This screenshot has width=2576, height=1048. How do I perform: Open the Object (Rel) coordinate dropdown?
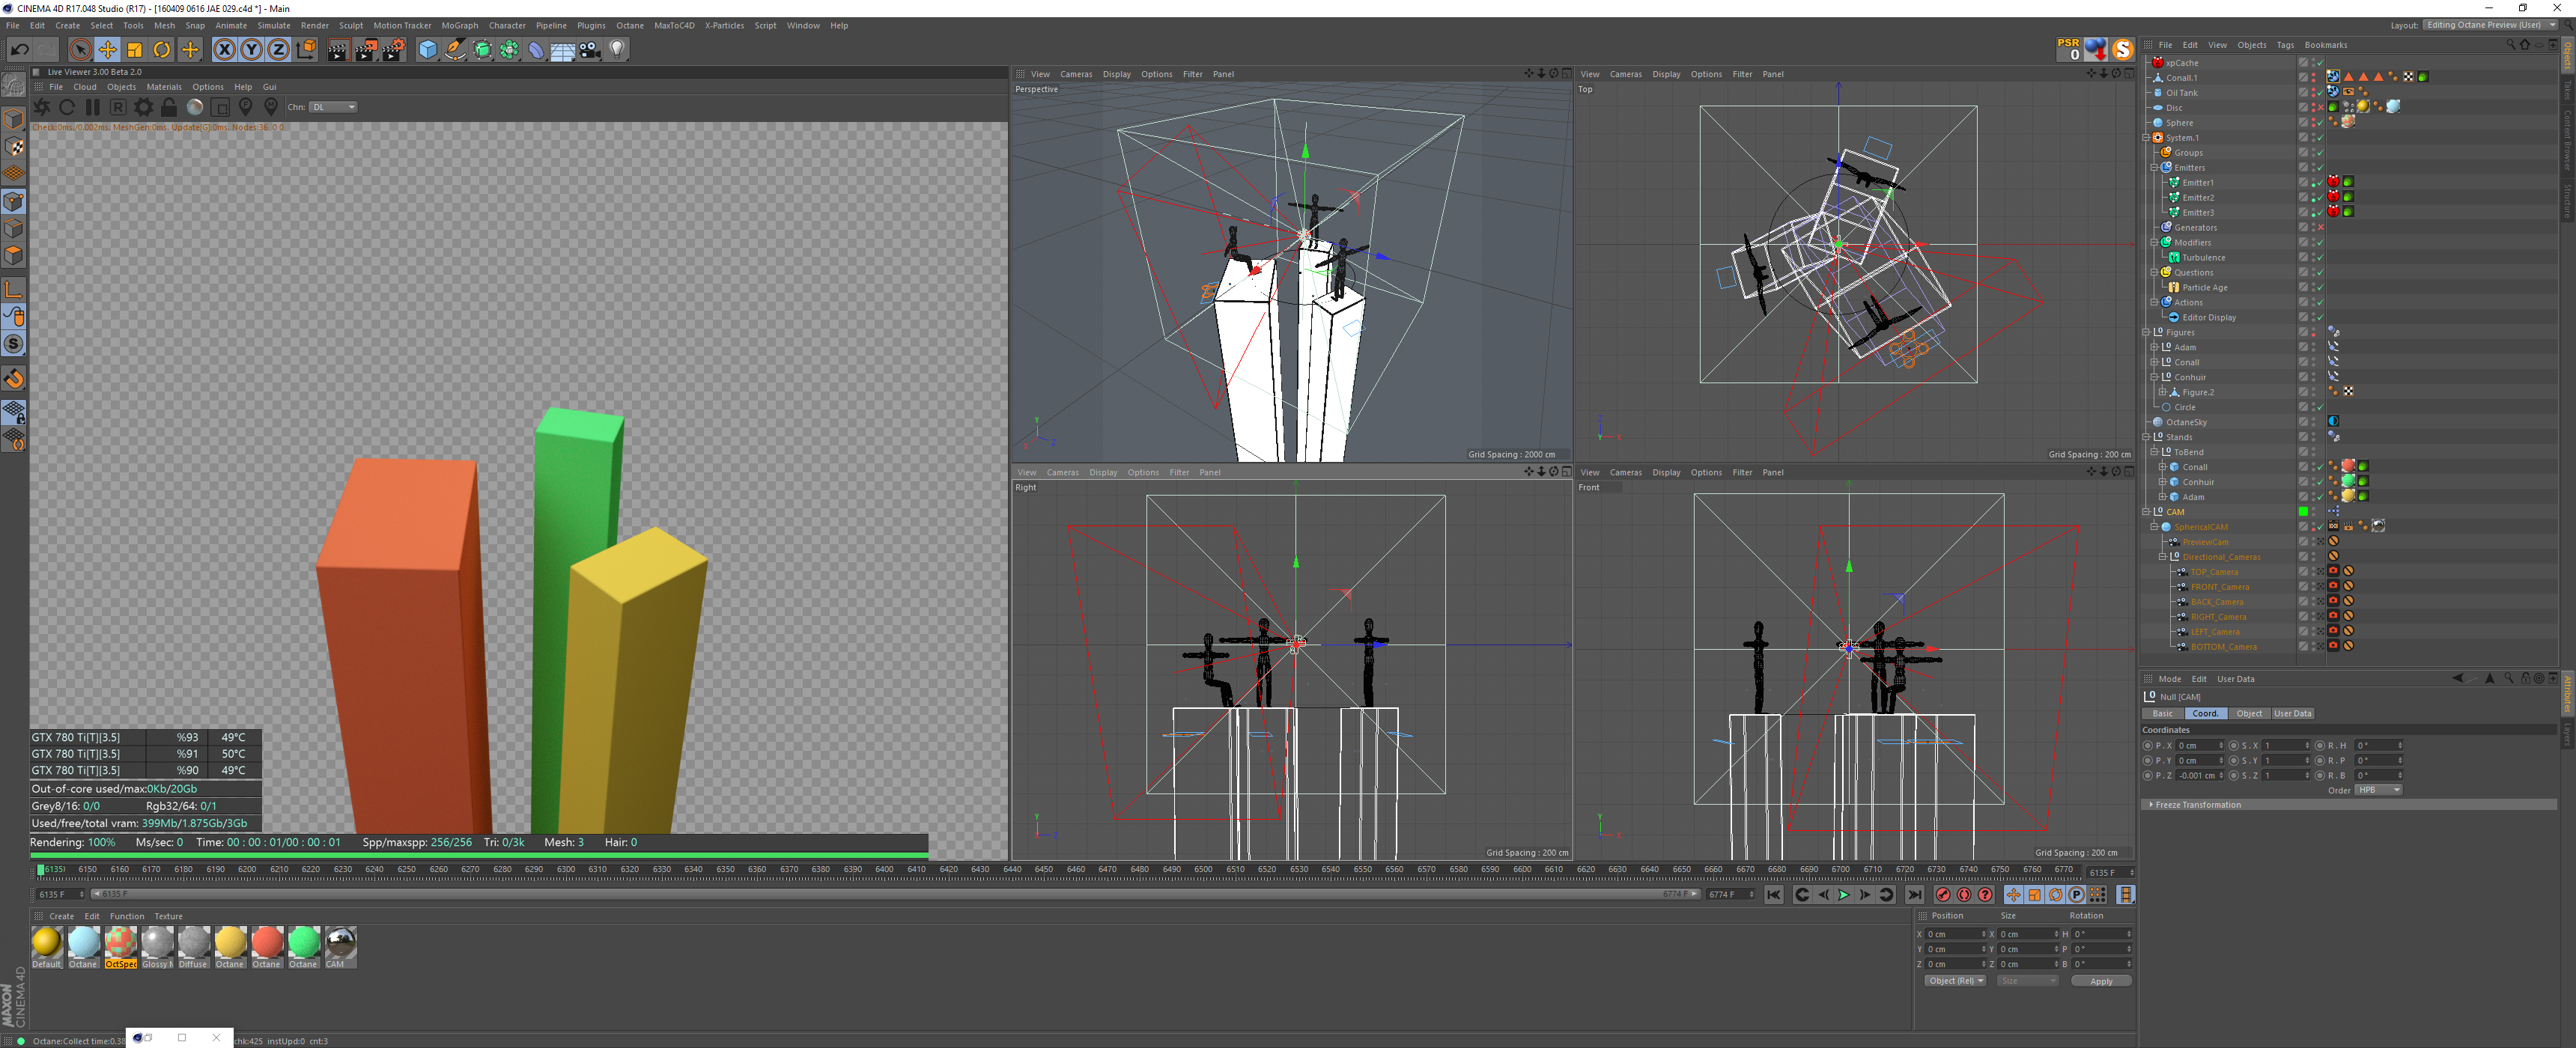(x=1955, y=981)
